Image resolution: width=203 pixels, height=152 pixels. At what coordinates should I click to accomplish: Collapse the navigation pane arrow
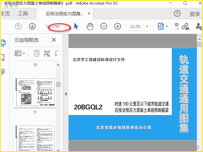[x=66, y=94]
